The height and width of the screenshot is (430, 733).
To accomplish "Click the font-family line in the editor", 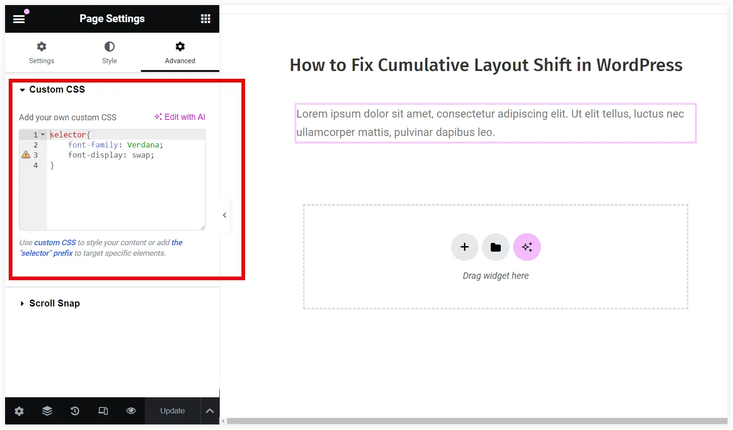I will pos(116,145).
